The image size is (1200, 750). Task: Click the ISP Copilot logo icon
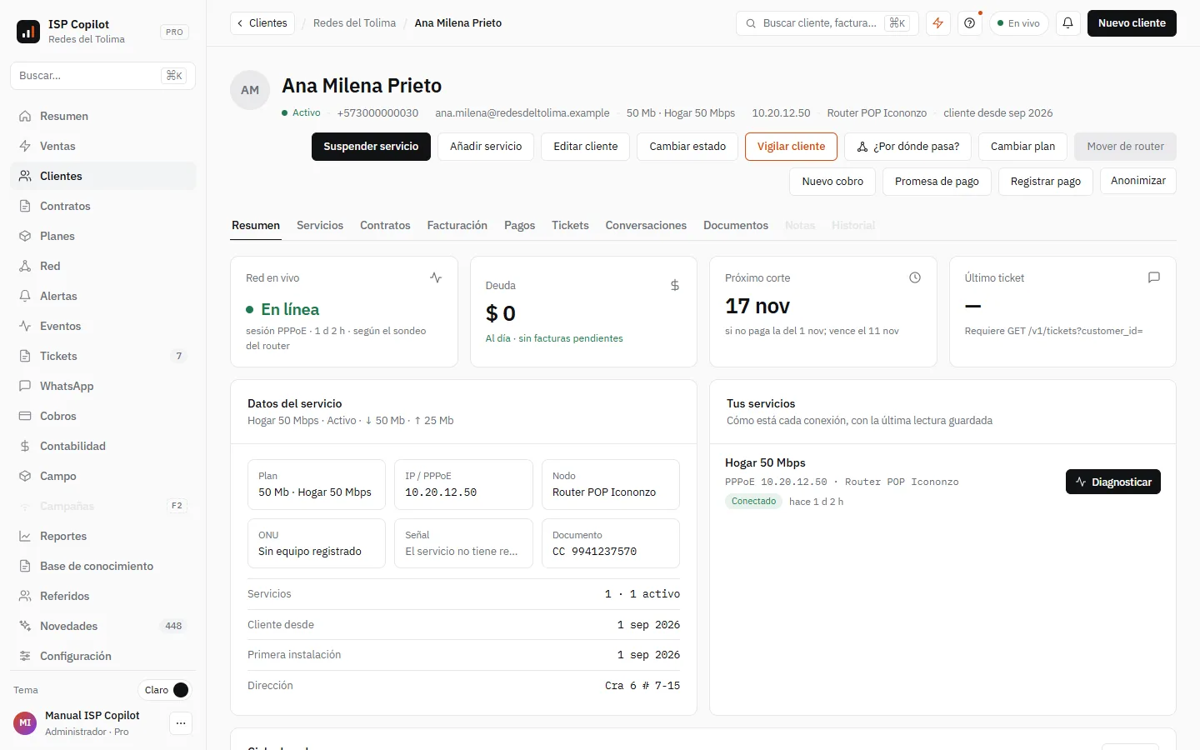tap(28, 32)
